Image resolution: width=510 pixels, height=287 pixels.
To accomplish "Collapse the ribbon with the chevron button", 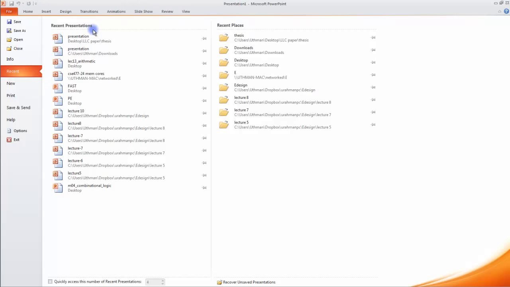I will pyautogui.click(x=500, y=11).
